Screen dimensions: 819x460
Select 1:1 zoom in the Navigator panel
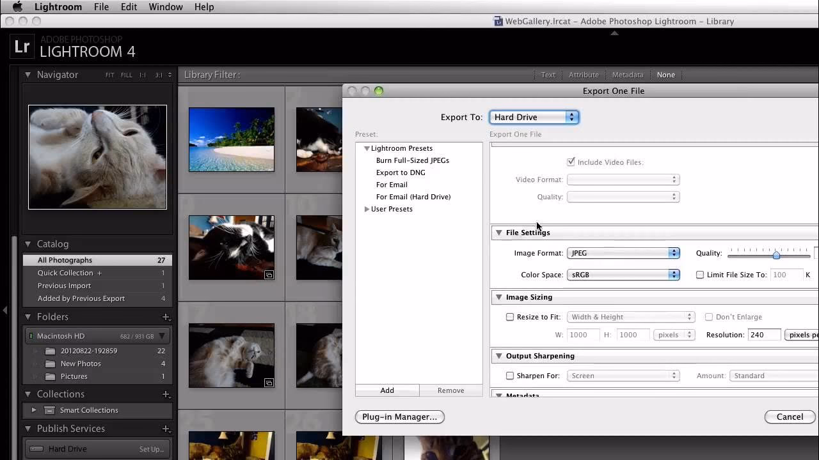coord(144,75)
